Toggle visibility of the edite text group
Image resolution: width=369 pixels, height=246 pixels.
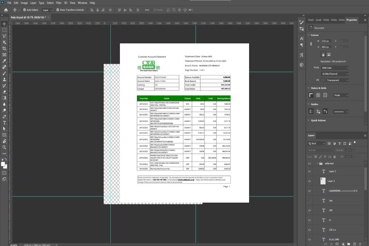tap(310, 164)
